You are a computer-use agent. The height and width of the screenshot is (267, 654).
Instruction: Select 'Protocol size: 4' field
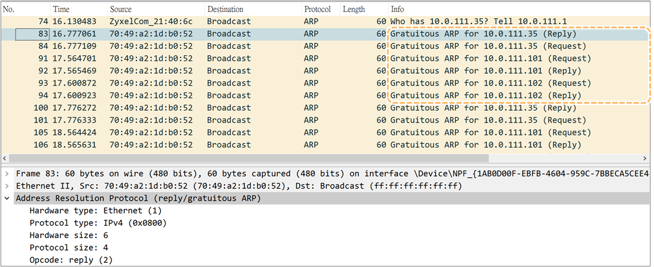[x=69, y=248]
